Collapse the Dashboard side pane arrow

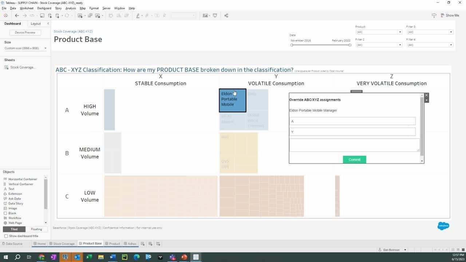click(x=48, y=24)
